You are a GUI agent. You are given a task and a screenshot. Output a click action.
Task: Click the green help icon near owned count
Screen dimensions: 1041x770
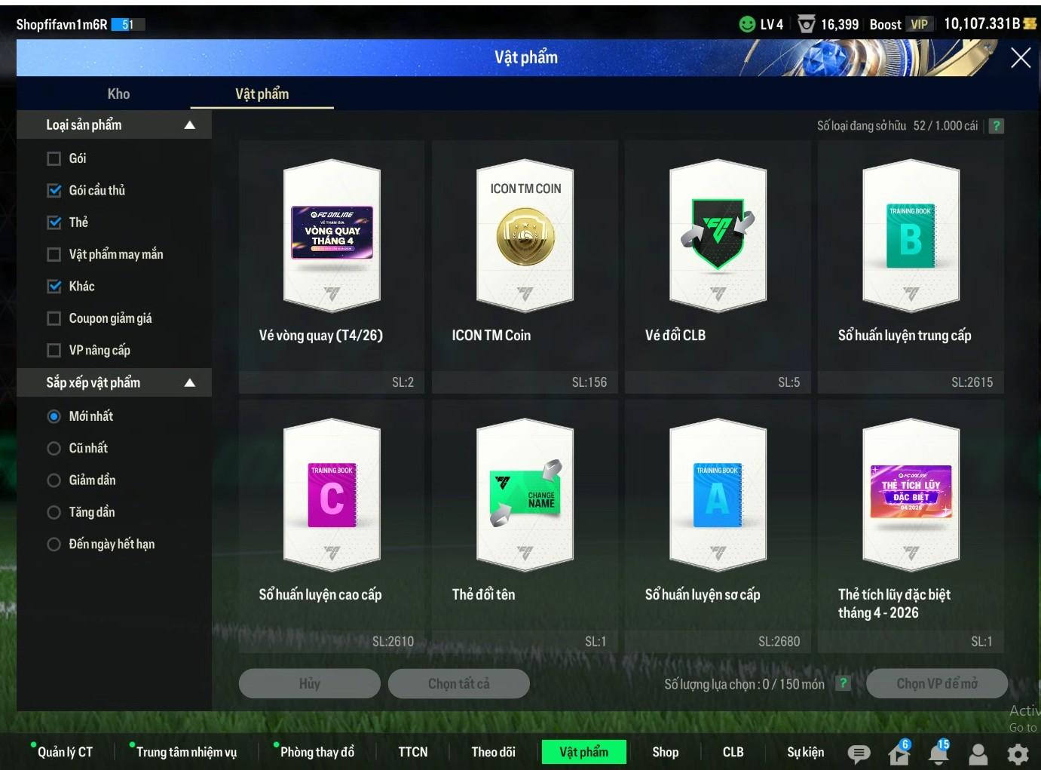pos(996,126)
